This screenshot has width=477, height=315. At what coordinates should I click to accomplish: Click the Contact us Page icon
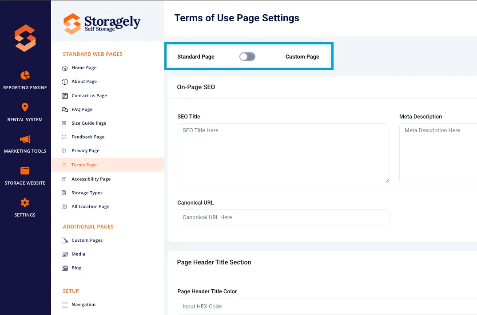pos(64,96)
